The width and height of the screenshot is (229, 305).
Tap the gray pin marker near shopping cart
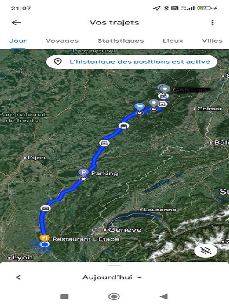click(154, 103)
